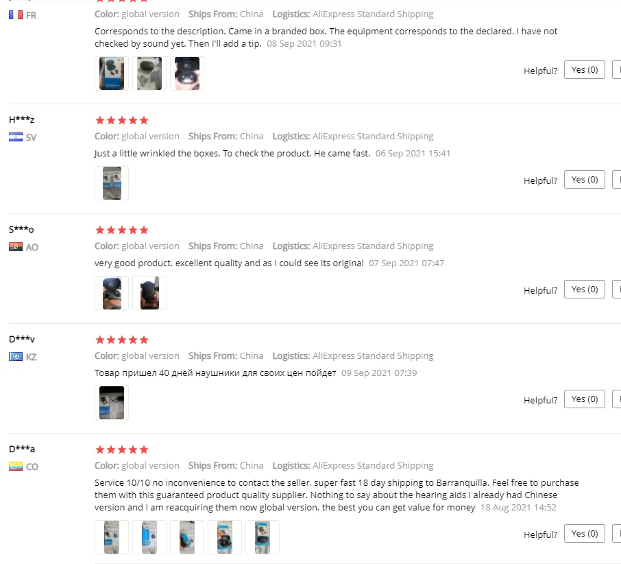621x564 pixels.
Task: Click Yes (0) on D***v review
Action: [x=584, y=399]
